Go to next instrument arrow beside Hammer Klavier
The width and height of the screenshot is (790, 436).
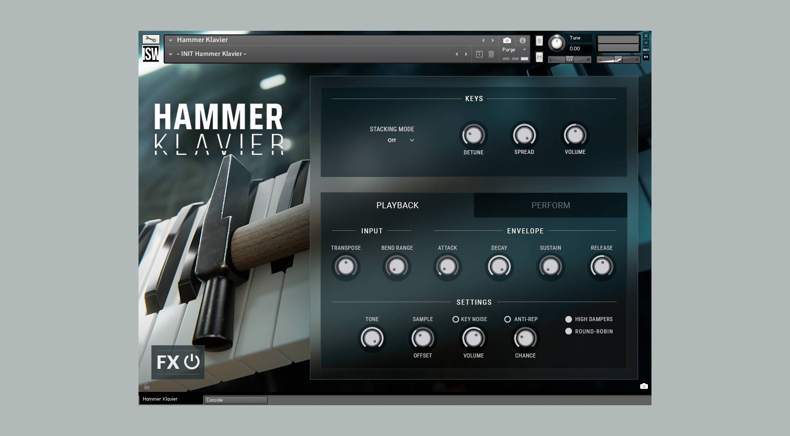[x=493, y=40]
